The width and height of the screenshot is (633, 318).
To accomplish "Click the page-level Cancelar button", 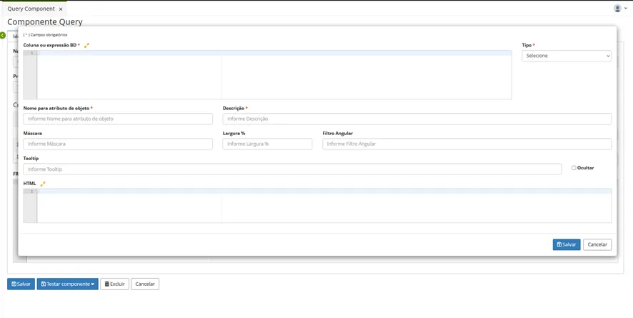I will tap(145, 284).
